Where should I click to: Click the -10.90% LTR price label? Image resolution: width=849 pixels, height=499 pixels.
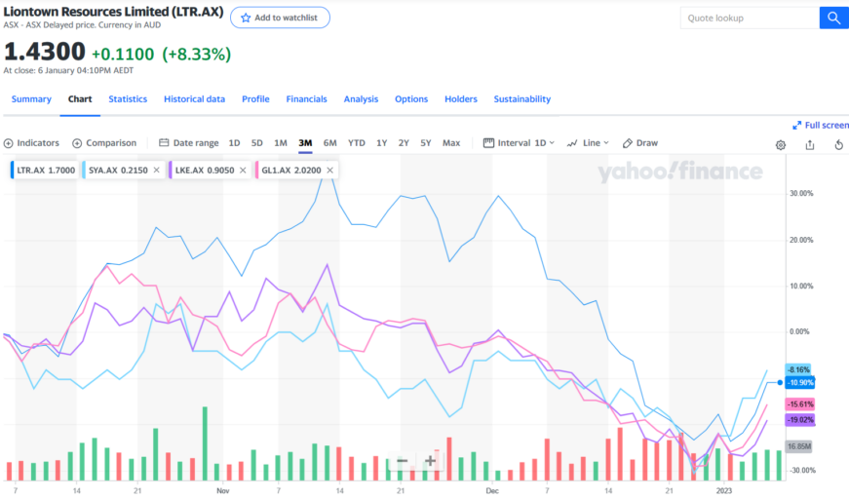click(x=800, y=383)
